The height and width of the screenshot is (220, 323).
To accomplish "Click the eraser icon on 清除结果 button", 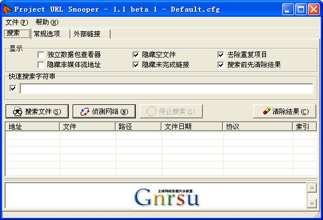I will click(x=267, y=111).
